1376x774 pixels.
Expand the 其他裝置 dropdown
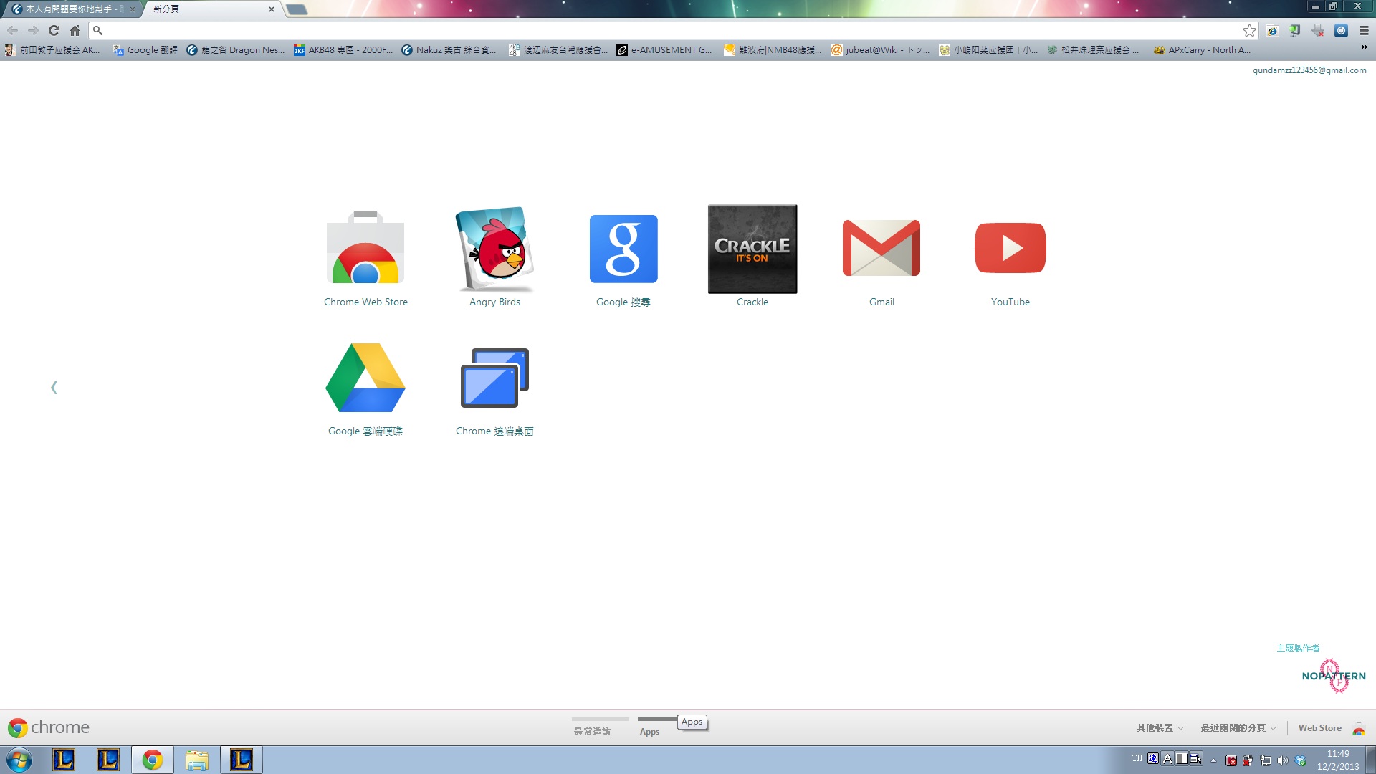[x=1160, y=727]
